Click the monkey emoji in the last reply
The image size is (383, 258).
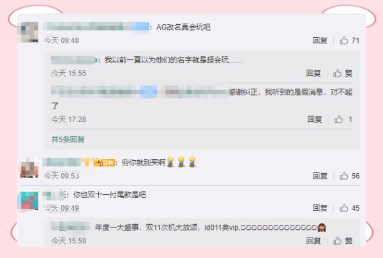pos(322,228)
